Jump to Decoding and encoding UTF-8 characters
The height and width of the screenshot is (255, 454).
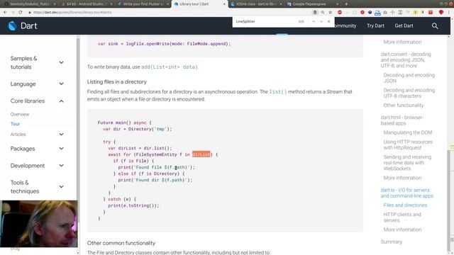(x=409, y=93)
